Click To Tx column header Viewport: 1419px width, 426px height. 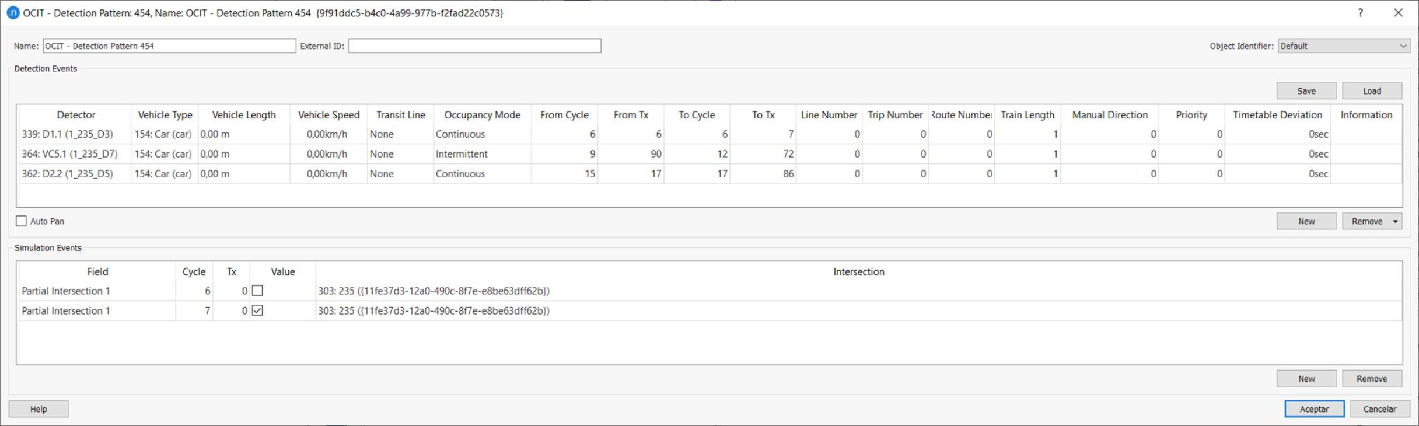click(763, 115)
